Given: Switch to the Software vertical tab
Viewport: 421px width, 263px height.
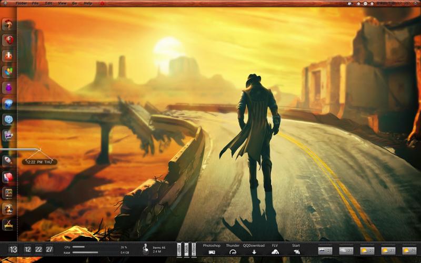Looking at the screenshot, I should point(194,249).
